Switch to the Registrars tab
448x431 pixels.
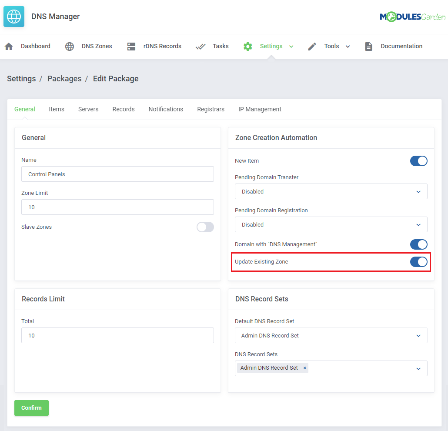[x=211, y=109]
